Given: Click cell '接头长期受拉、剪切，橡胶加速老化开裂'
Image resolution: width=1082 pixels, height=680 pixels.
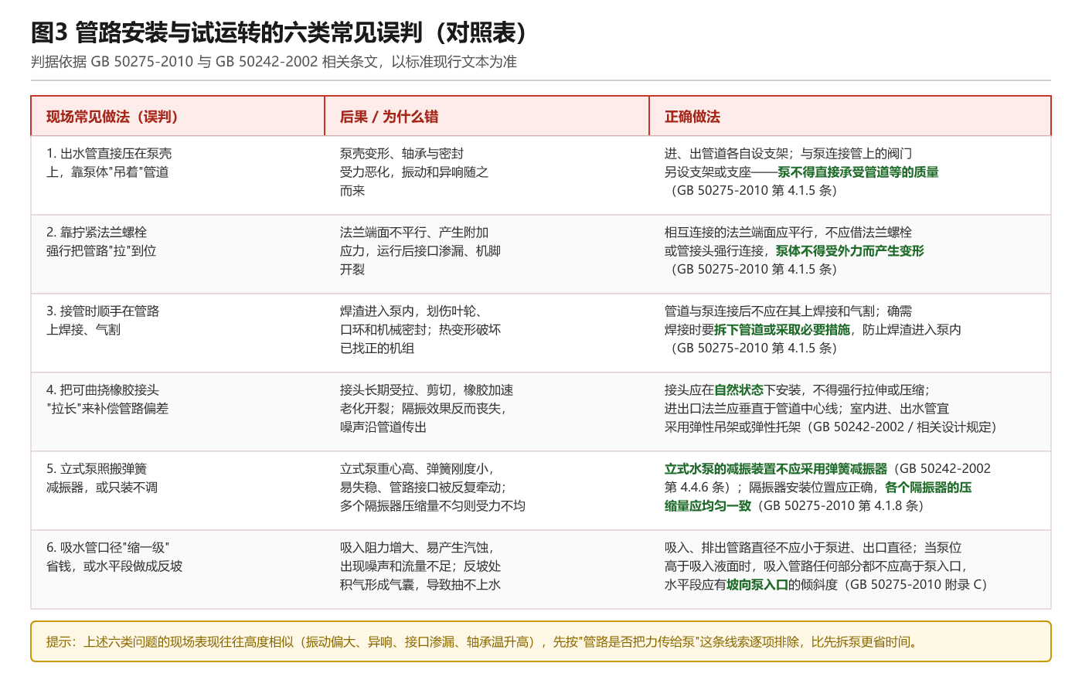Looking at the screenshot, I should (487, 412).
